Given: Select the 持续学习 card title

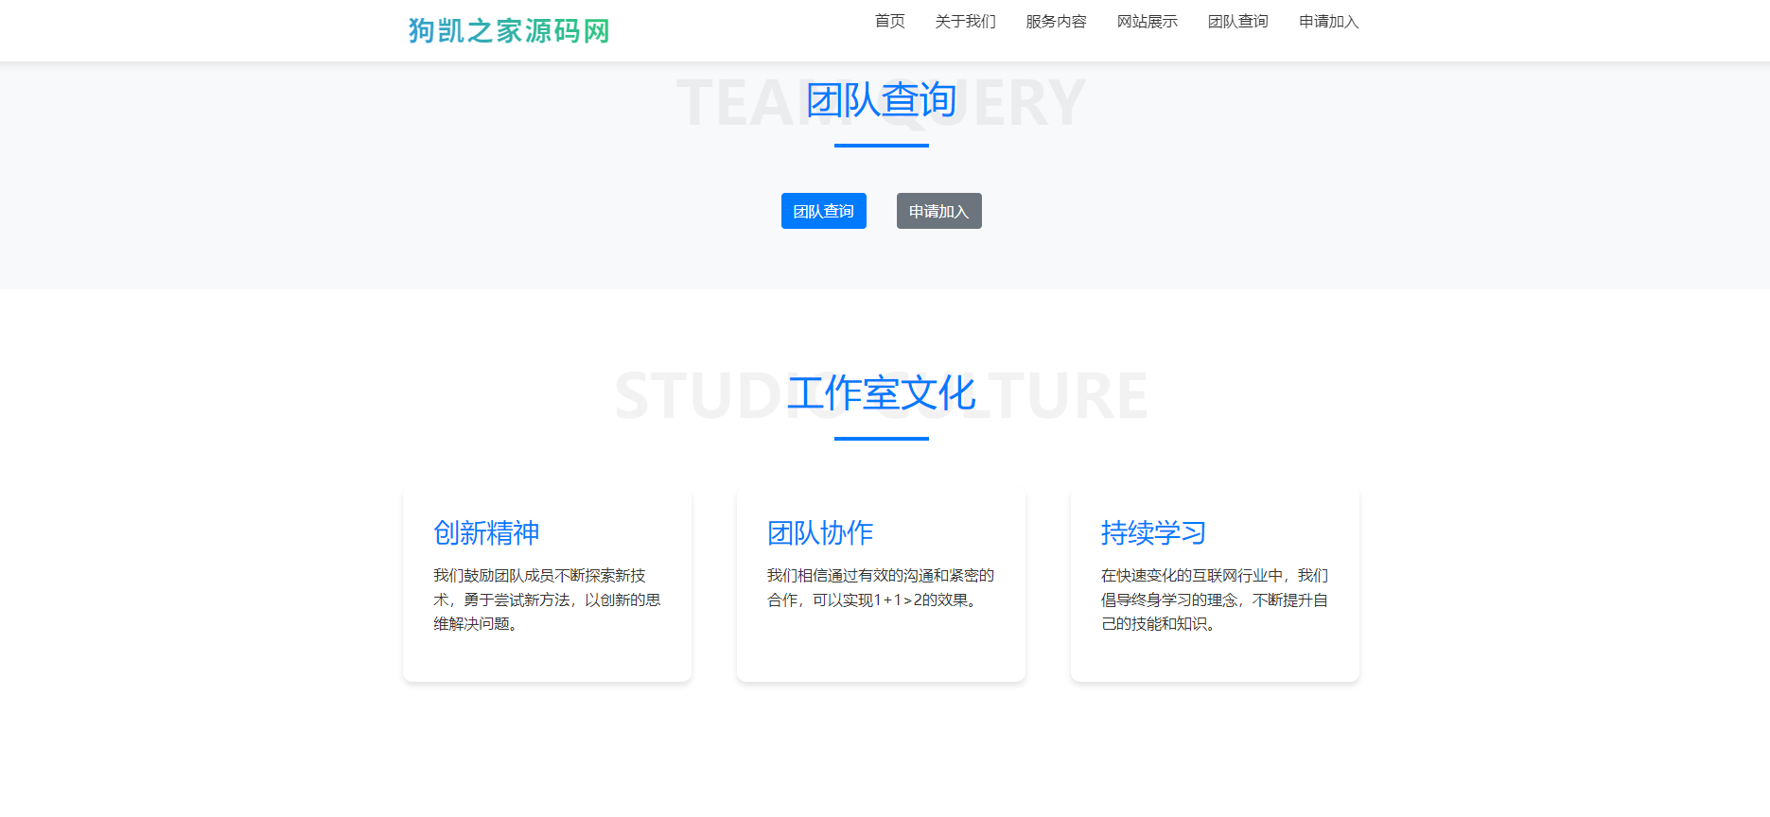Looking at the screenshot, I should [x=1154, y=533].
